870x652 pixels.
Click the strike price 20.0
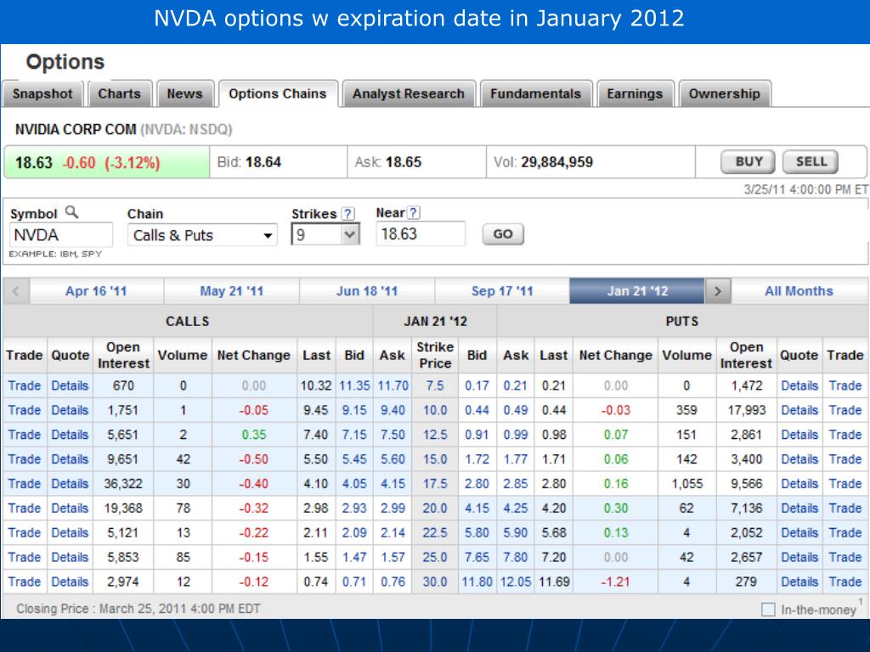435,508
